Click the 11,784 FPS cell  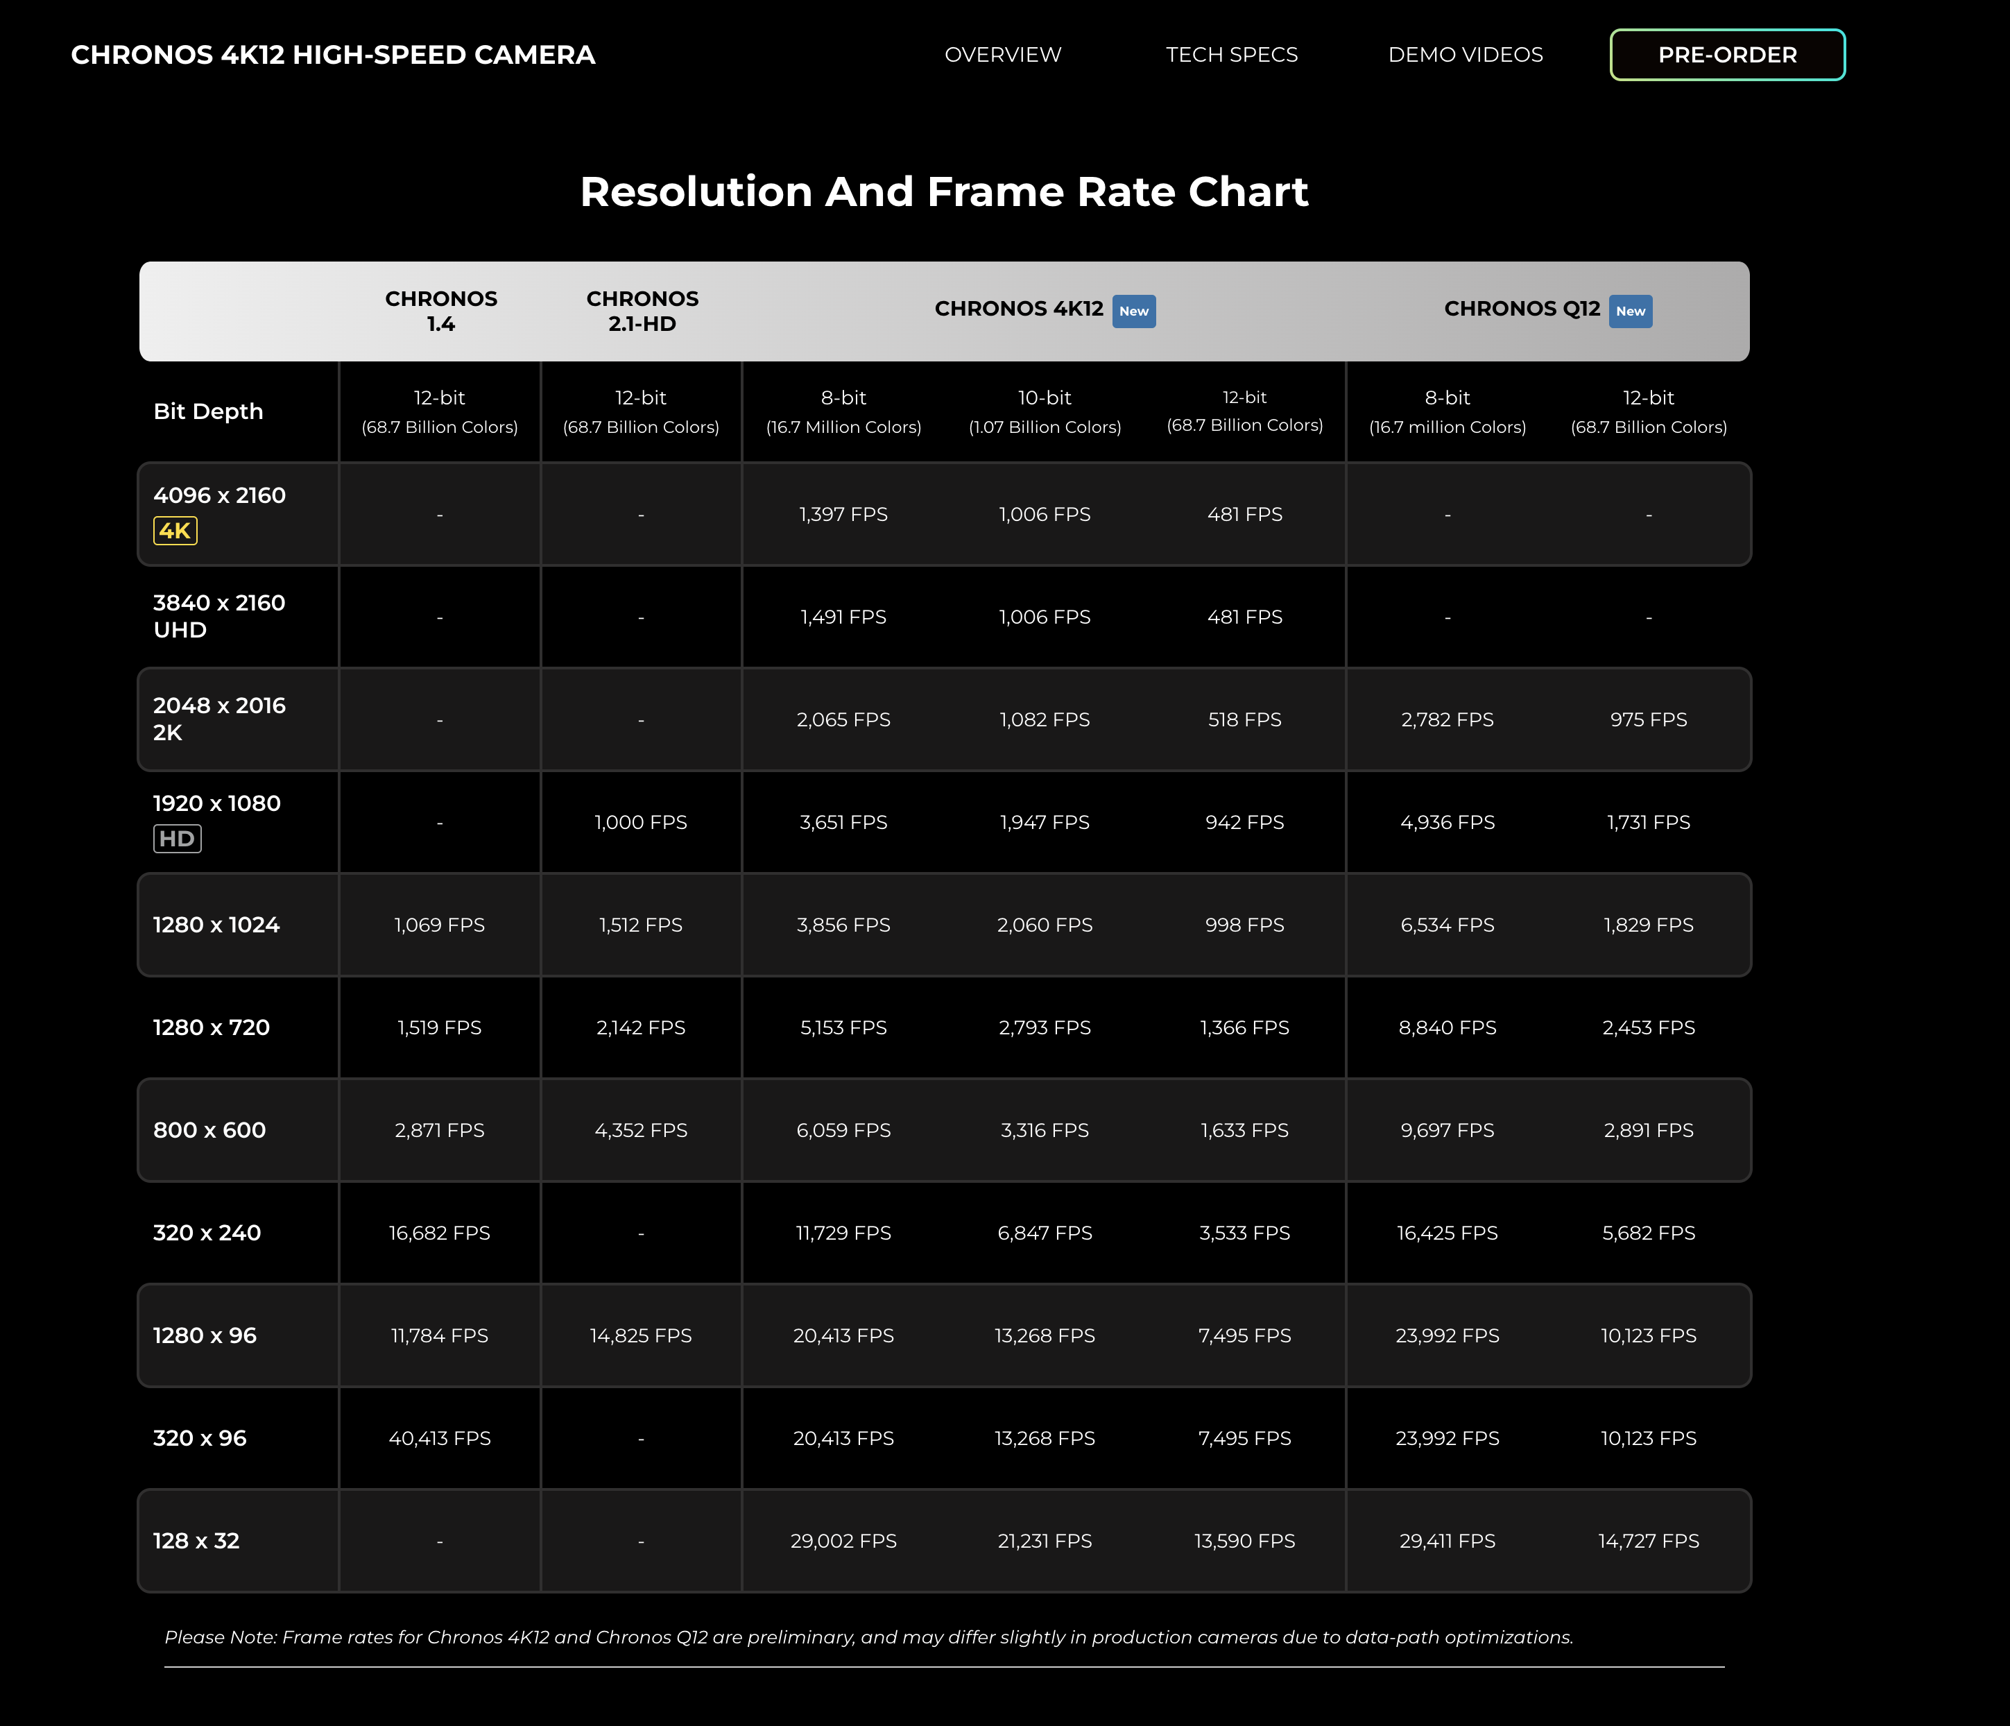point(440,1336)
